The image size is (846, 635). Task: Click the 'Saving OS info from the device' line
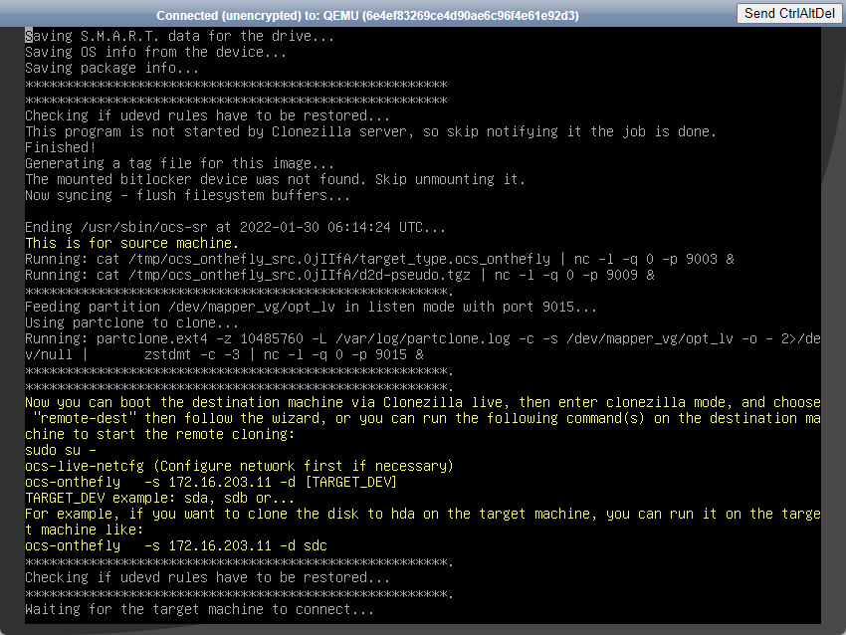point(155,52)
